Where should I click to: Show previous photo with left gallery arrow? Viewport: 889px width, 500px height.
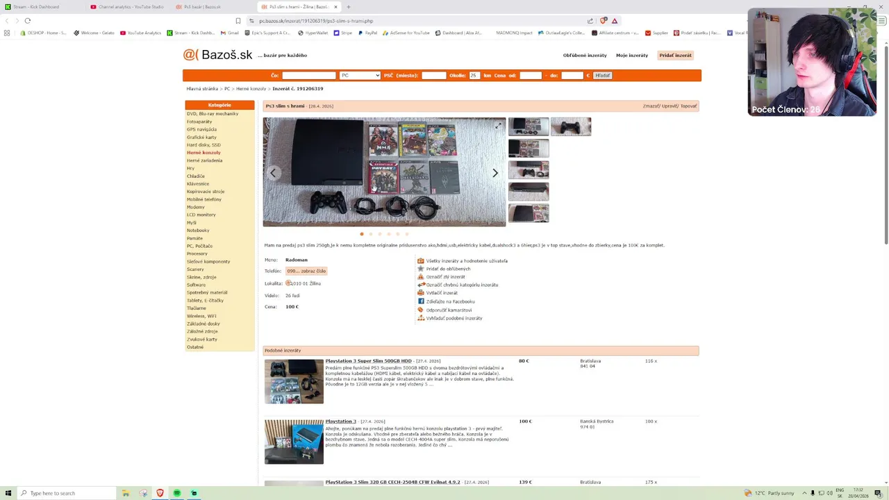(x=274, y=173)
